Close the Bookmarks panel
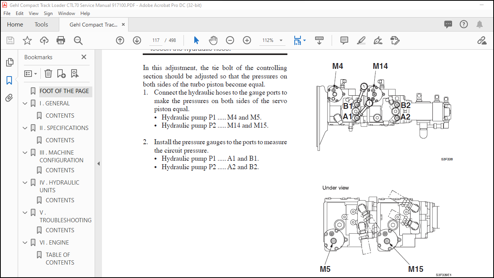 (x=84, y=57)
